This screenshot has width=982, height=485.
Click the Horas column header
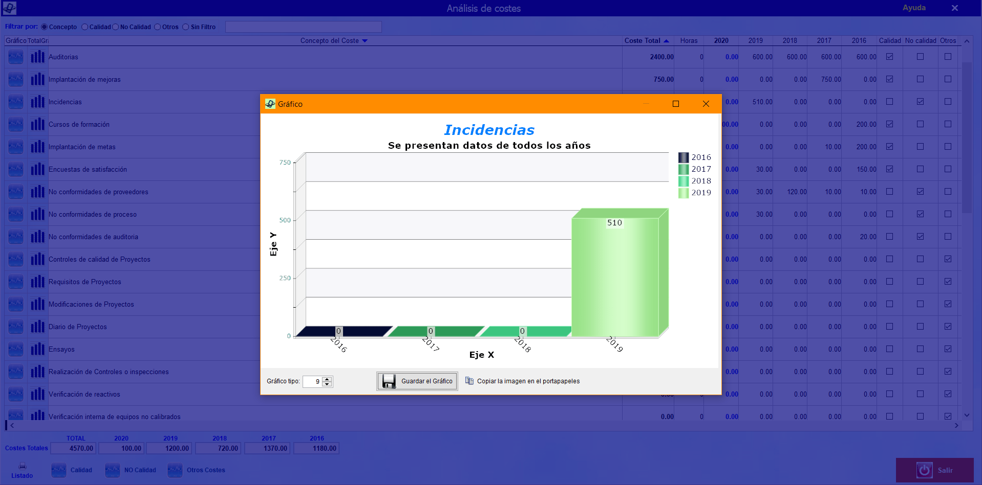tap(689, 41)
